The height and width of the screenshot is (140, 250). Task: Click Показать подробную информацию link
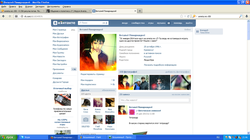pyautogui.click(x=160, y=65)
